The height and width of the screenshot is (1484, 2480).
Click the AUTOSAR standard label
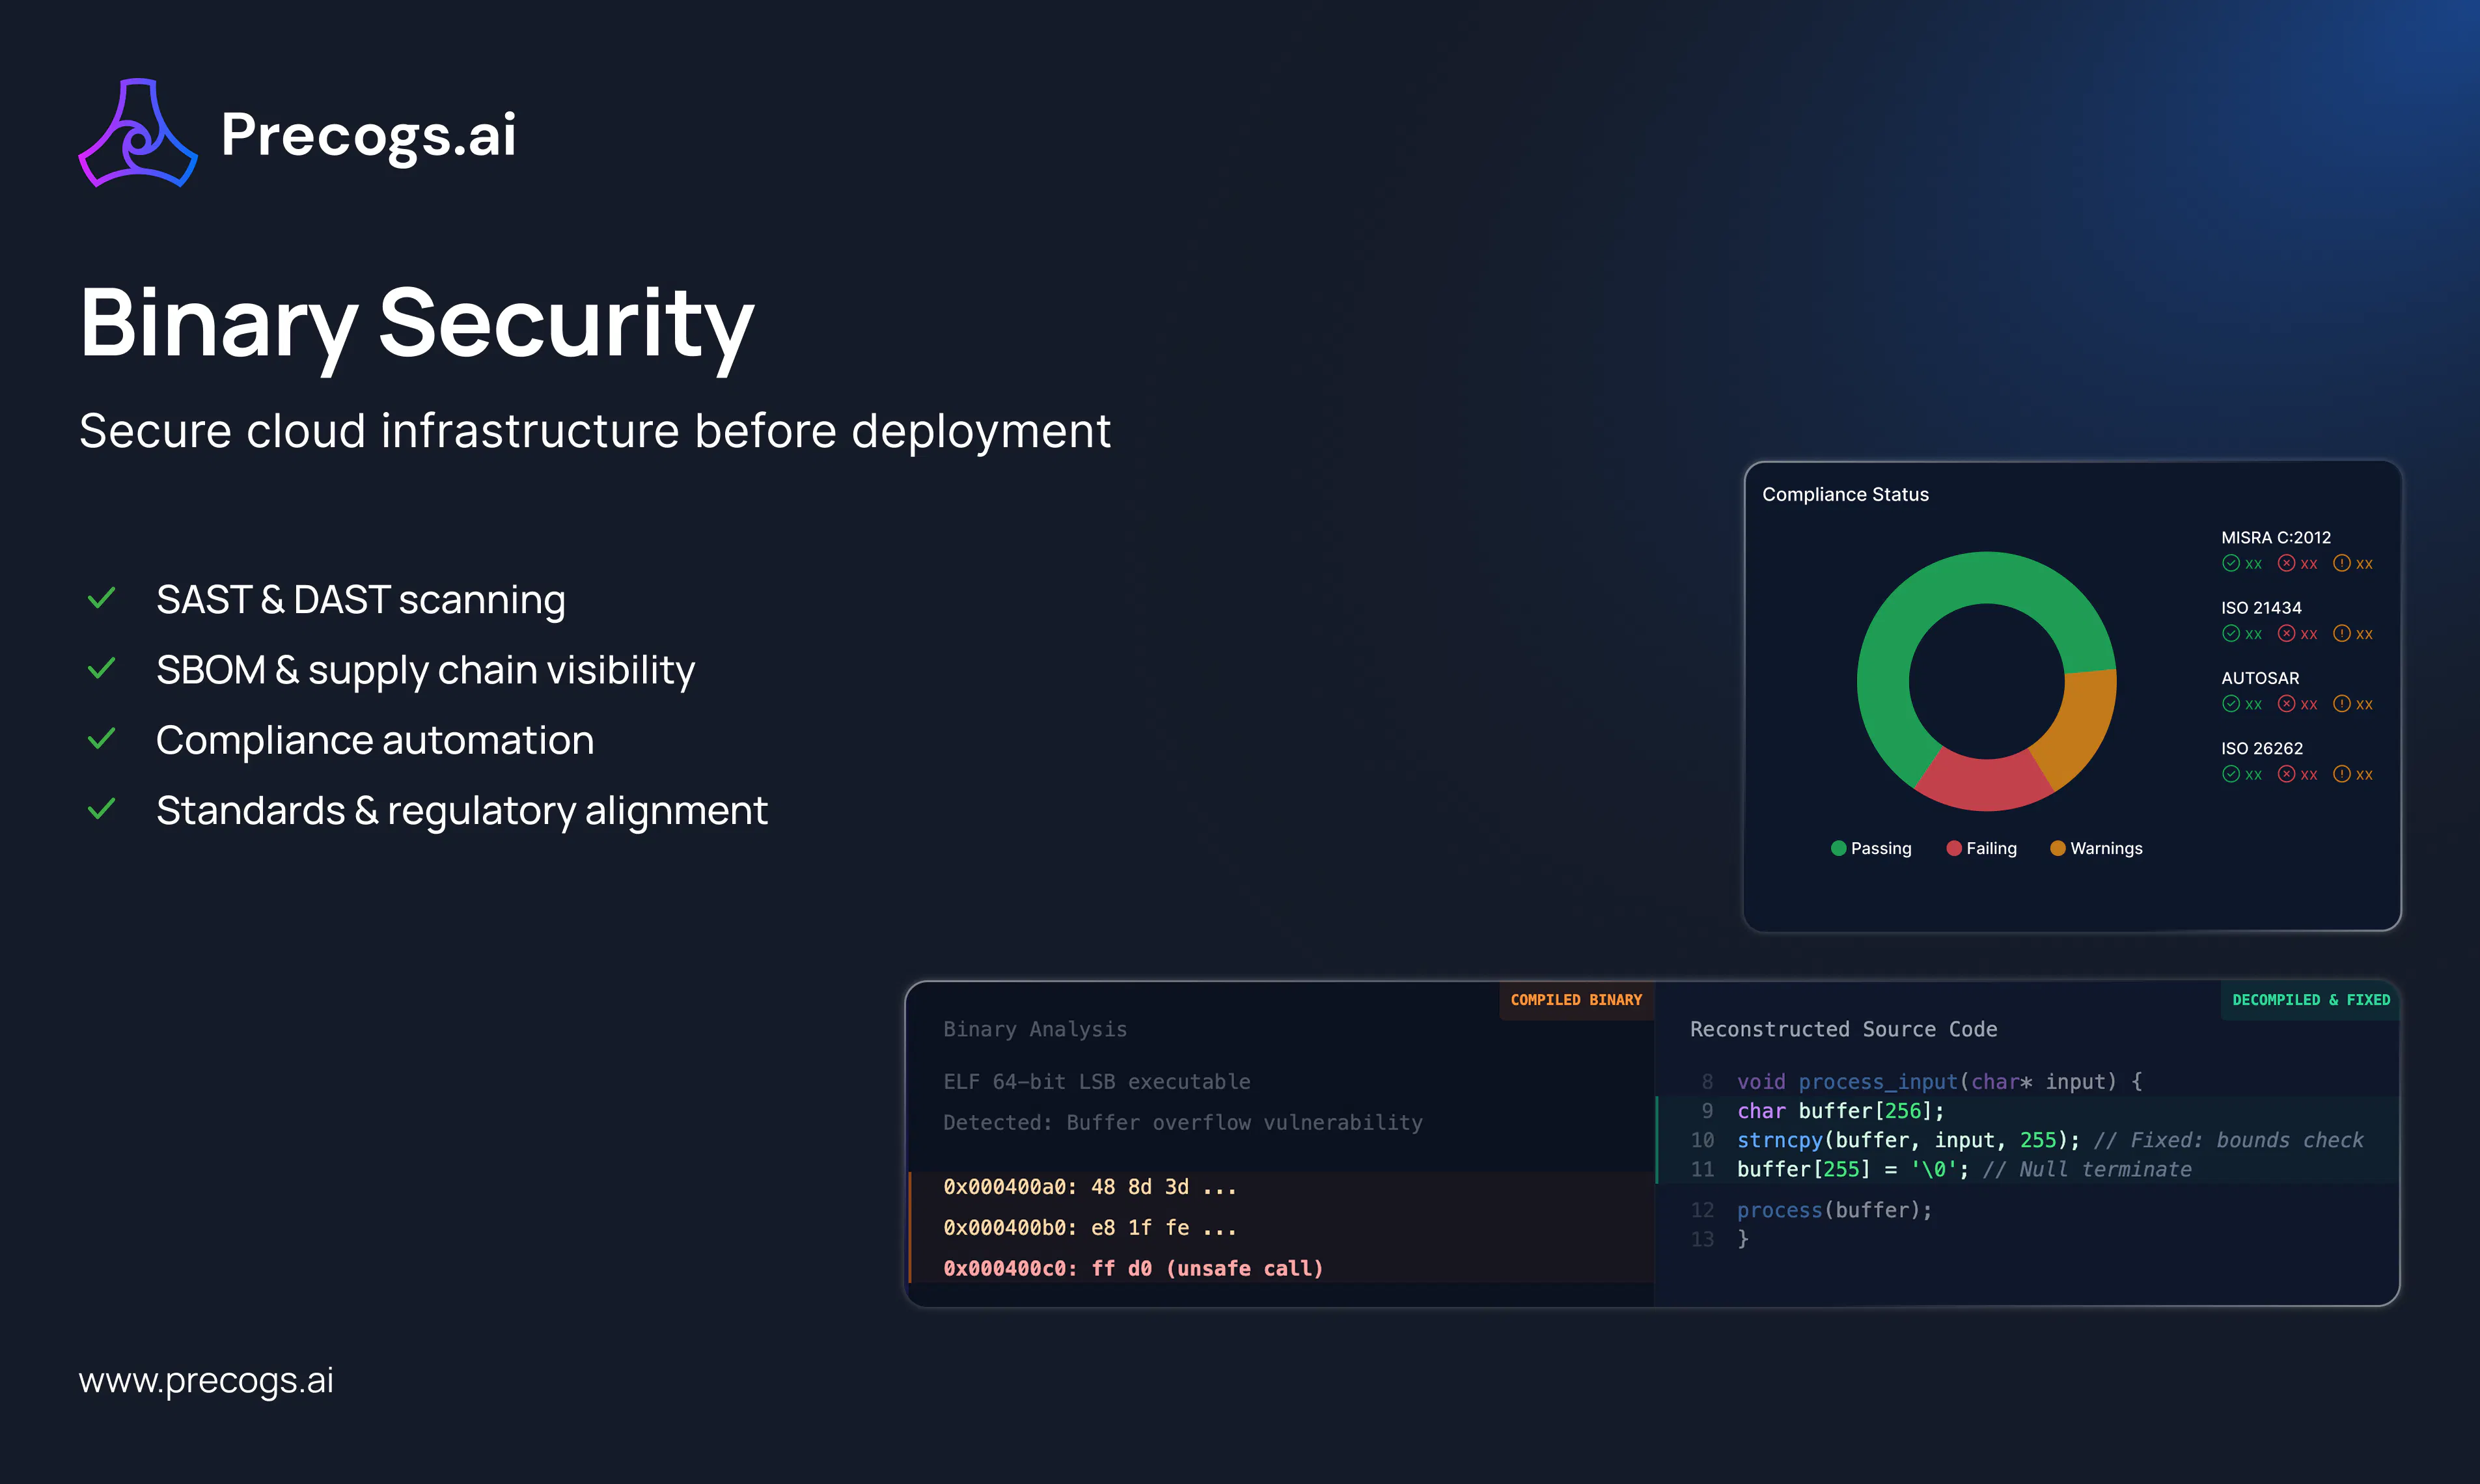2260,678
